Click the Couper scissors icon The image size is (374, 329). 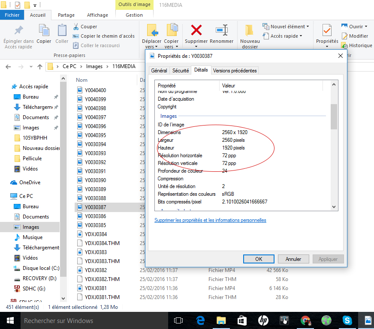pos(76,27)
